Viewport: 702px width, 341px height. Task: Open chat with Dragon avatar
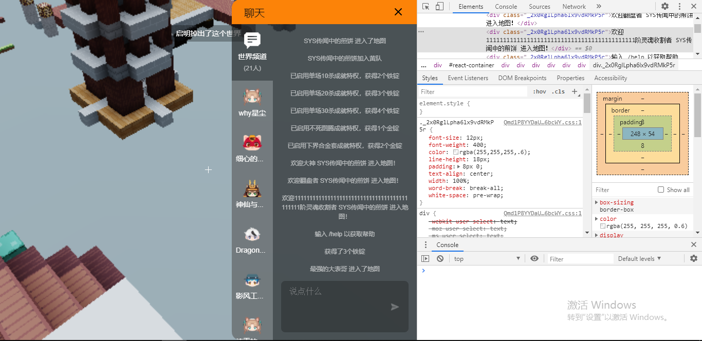point(252,234)
